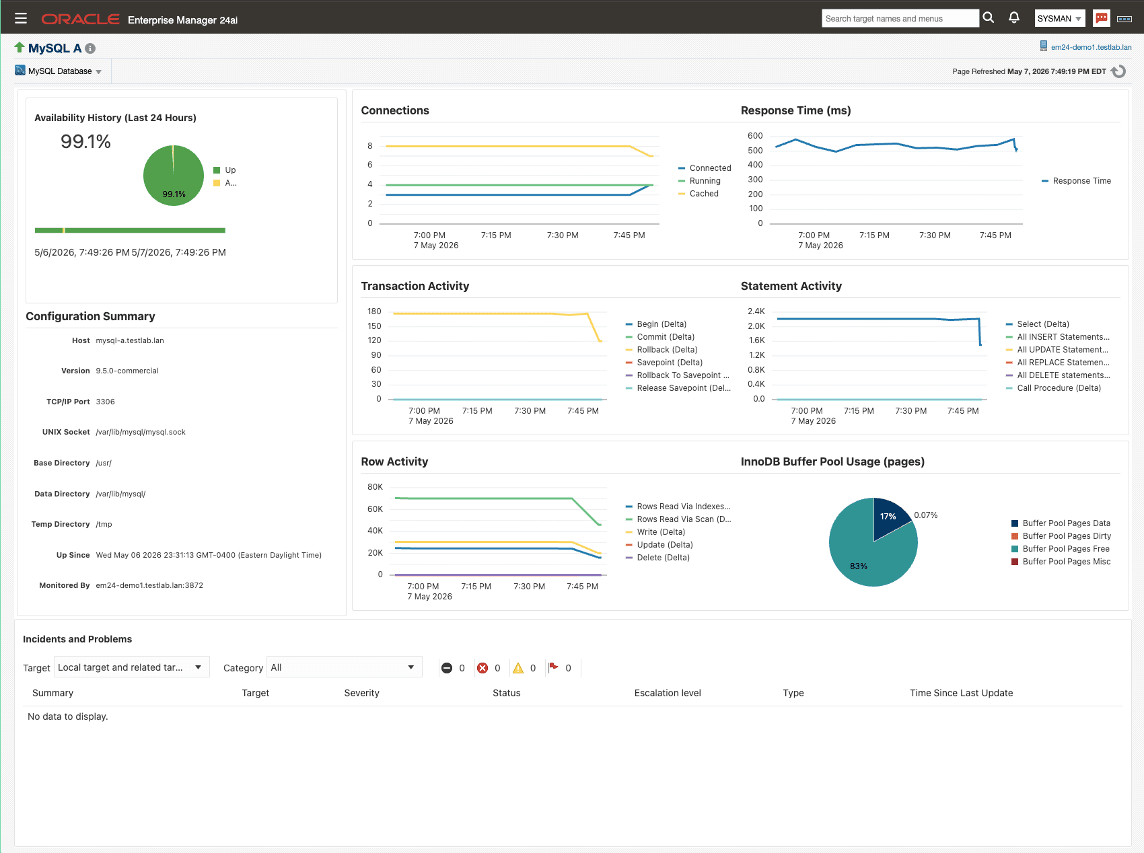The height and width of the screenshot is (853, 1144).
Task: Open the notifications bell
Action: click(1014, 17)
